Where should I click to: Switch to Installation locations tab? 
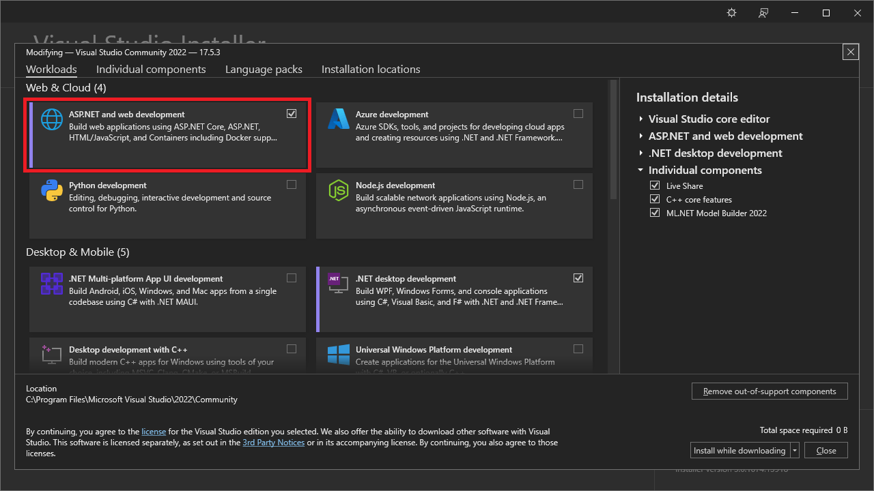click(371, 69)
